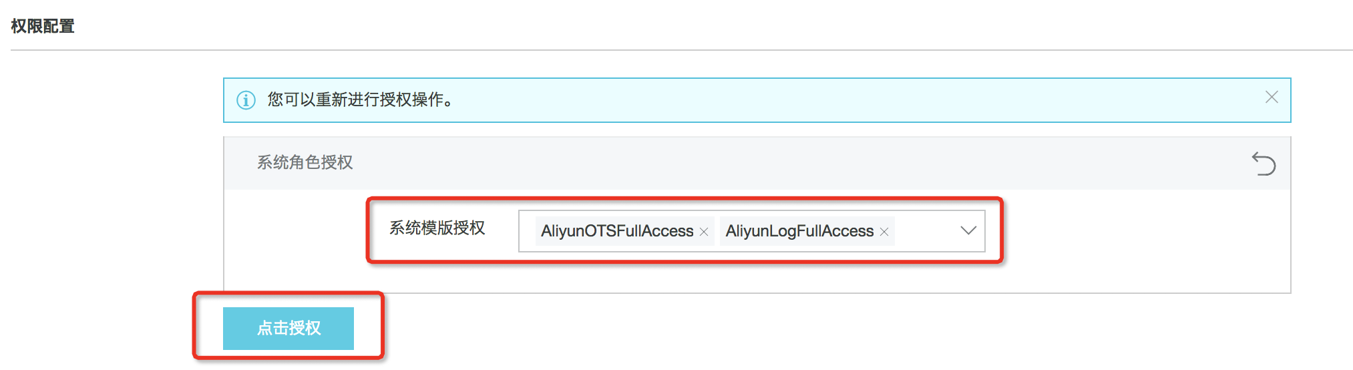Focus the empty area of the template select
This screenshot has height=370, width=1353.
coord(926,231)
